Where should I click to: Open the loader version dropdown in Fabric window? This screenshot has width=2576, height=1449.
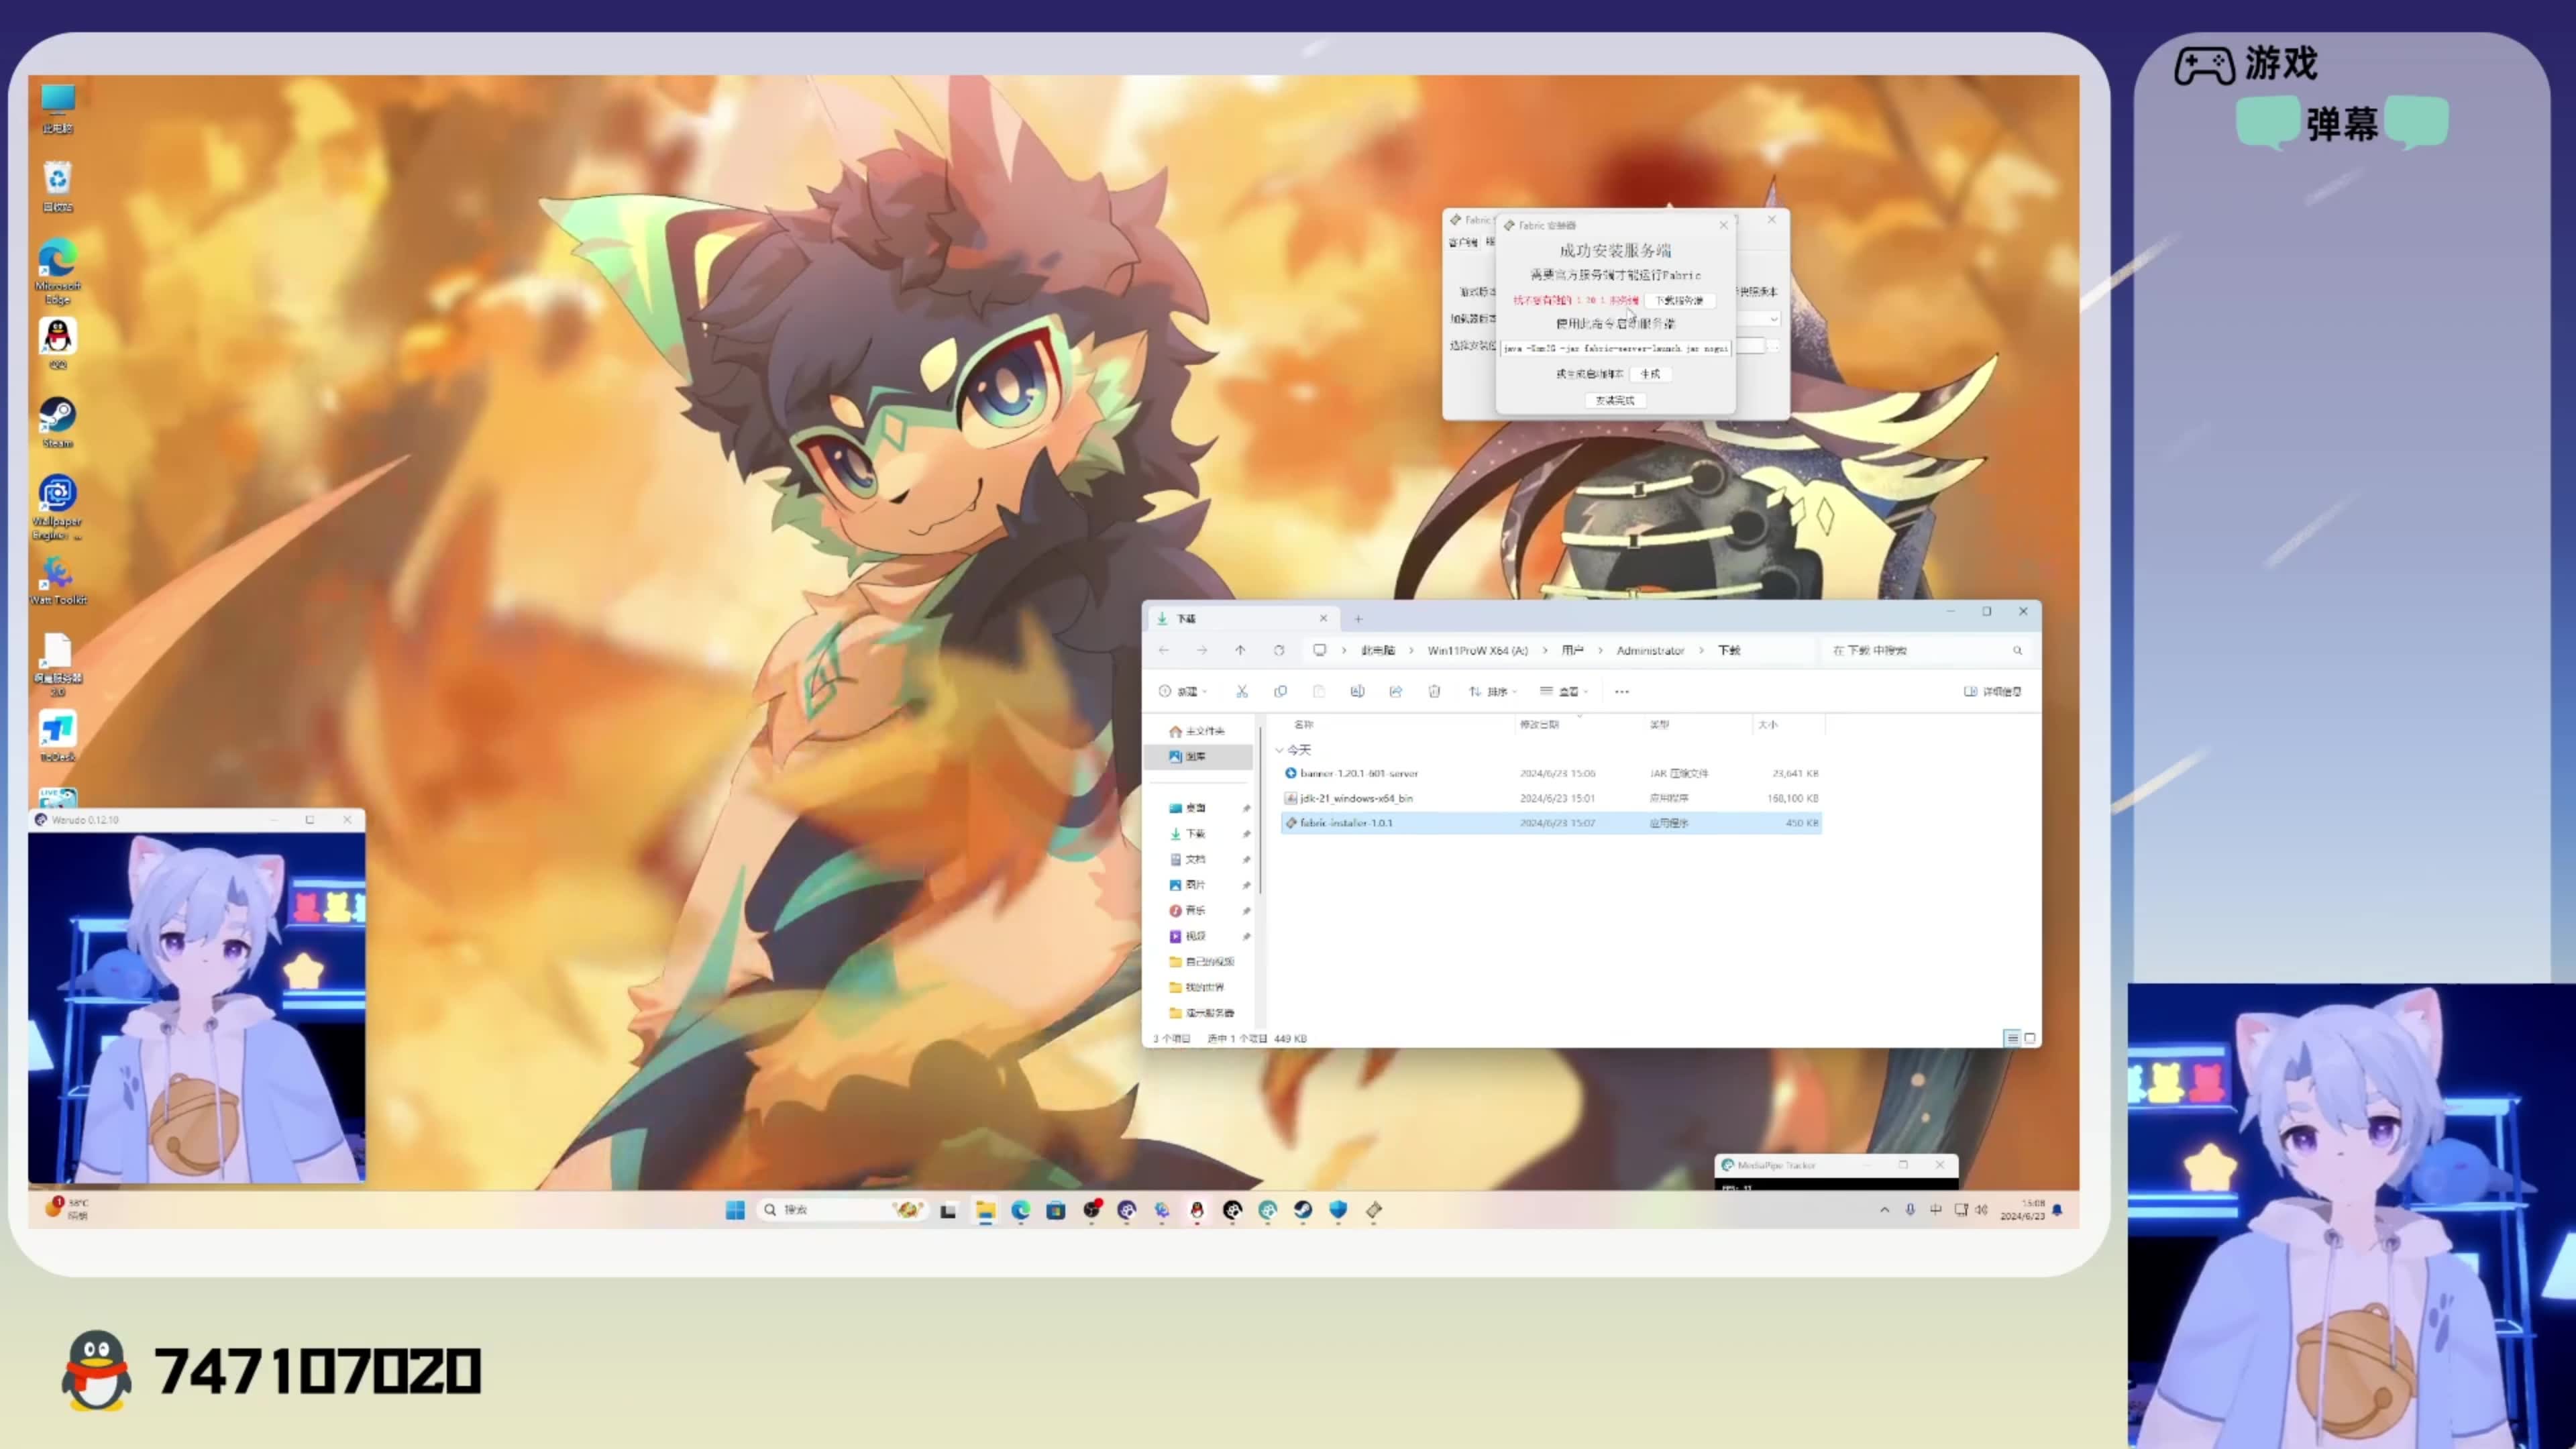coord(1773,319)
